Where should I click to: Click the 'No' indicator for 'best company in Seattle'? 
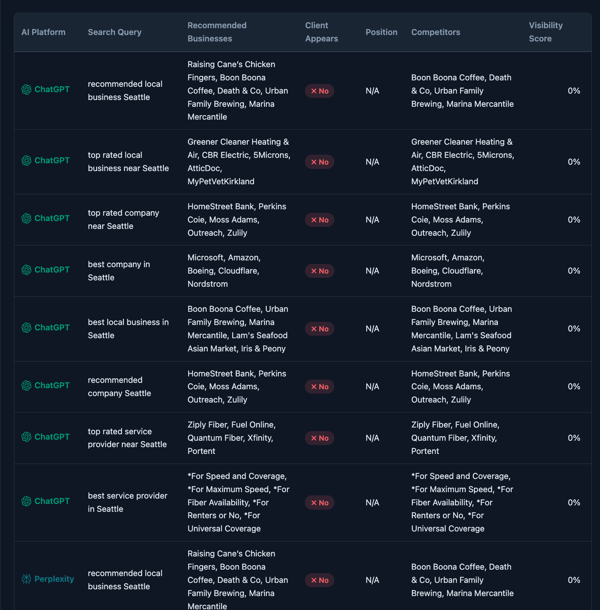[319, 270]
